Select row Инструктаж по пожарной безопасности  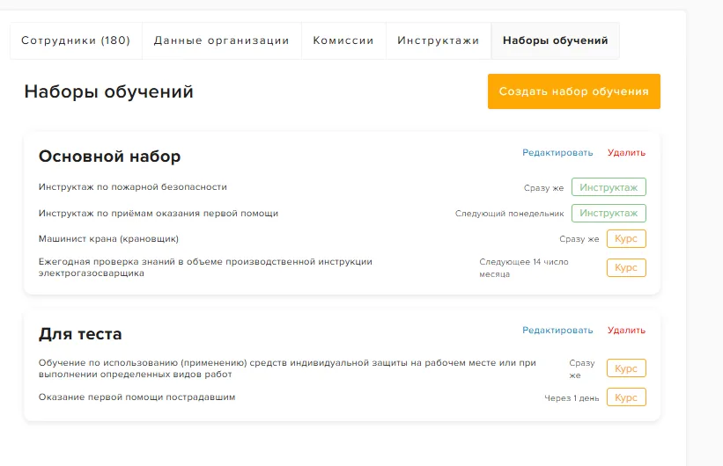coord(343,187)
